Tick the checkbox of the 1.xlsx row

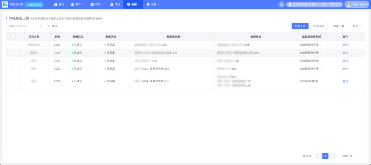point(13,61)
